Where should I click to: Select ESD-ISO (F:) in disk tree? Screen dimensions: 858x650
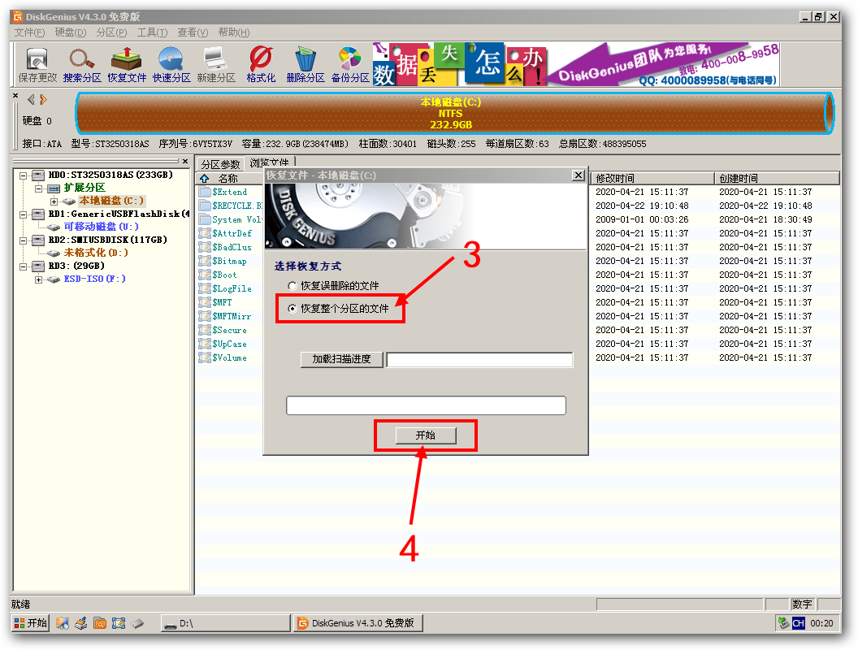coord(95,279)
